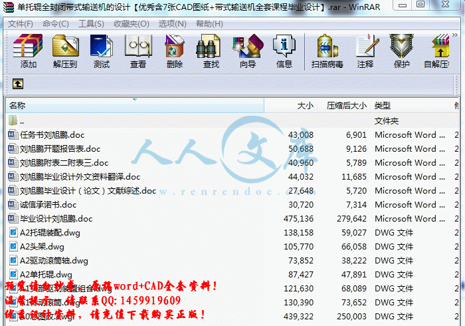465x326 pixels.
Task: Select file 刘旭鹏开题报告表.doc
Action: (x=232, y=149)
